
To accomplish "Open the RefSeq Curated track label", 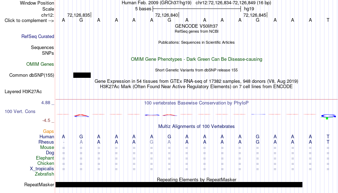I will point(38,36).
